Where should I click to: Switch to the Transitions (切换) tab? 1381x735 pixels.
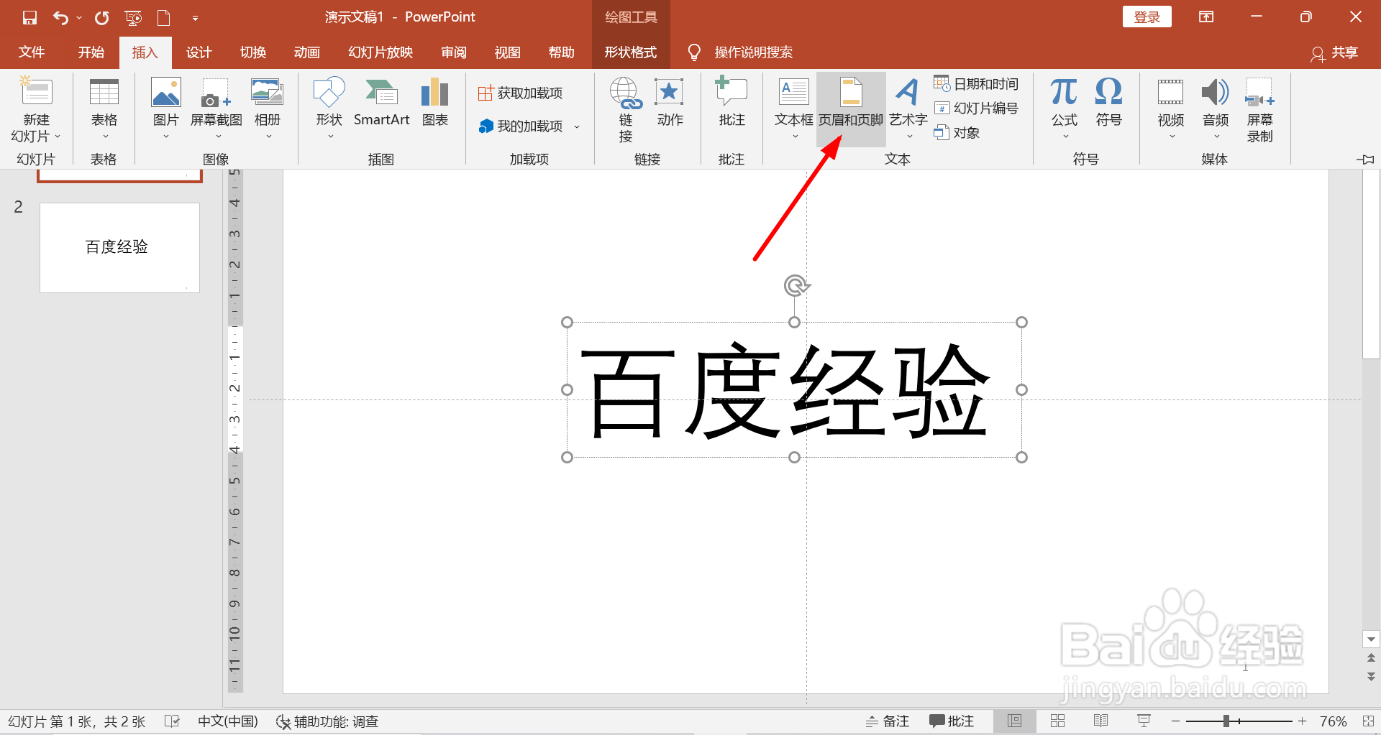click(253, 52)
